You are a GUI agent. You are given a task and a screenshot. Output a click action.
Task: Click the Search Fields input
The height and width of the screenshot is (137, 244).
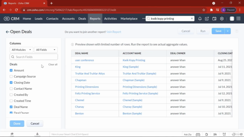point(34,57)
